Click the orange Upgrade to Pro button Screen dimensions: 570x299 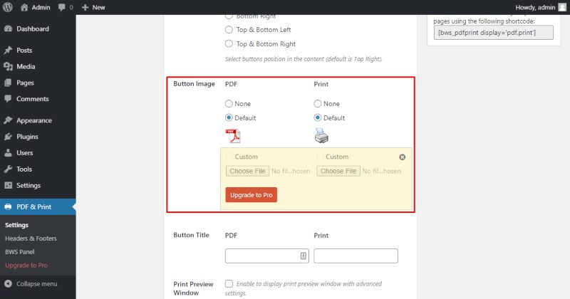pos(252,195)
